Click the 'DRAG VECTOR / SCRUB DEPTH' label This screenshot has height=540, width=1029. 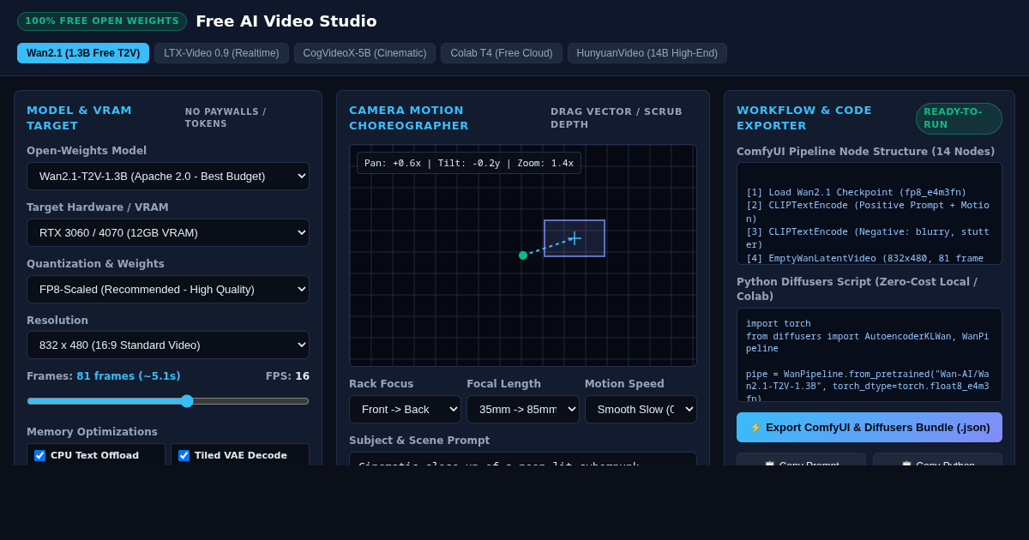tap(617, 118)
